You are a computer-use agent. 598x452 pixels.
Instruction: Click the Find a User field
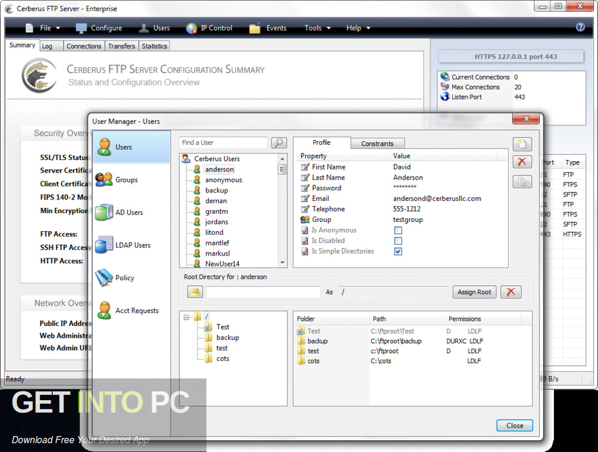tap(223, 142)
